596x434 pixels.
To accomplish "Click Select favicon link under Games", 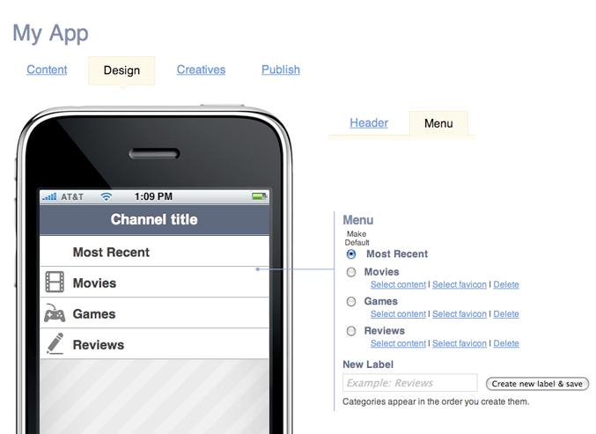I will [x=460, y=314].
